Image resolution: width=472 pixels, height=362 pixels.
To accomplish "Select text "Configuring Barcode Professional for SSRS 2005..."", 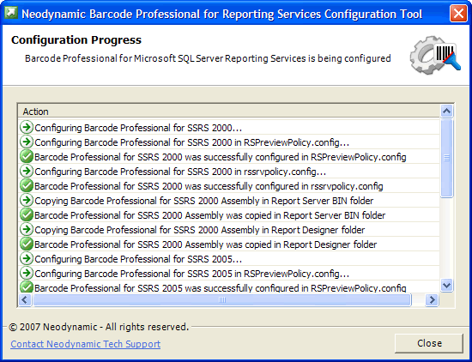I will coord(138,259).
